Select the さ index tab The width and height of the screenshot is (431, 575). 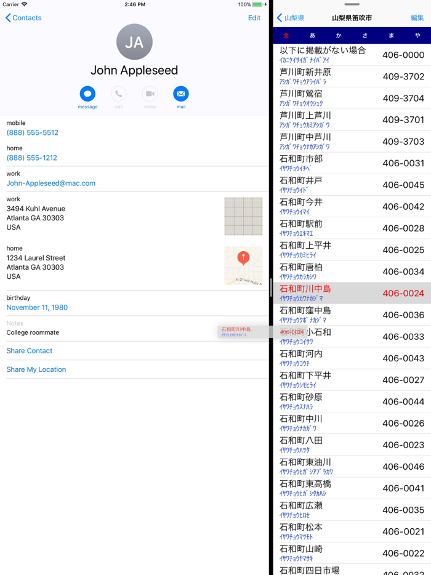tap(365, 36)
